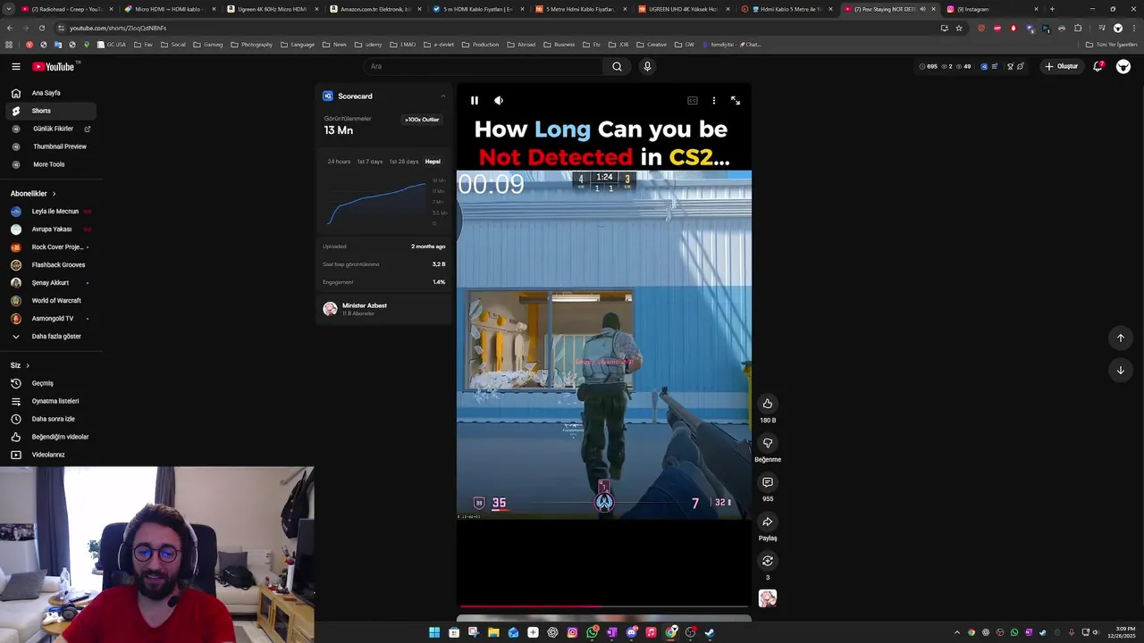The height and width of the screenshot is (643, 1144).
Task: Collapse the Scorecard panel
Action: pyautogui.click(x=442, y=96)
